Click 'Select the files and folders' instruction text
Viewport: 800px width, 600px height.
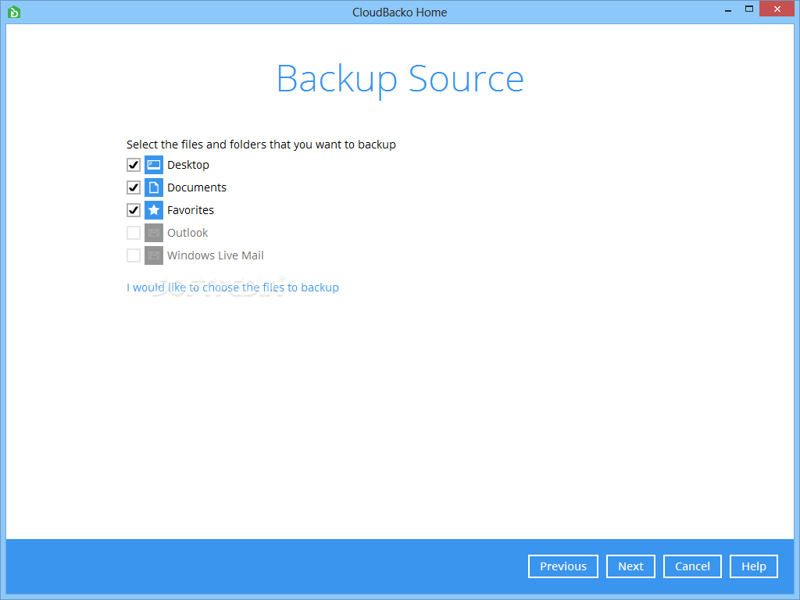(261, 145)
